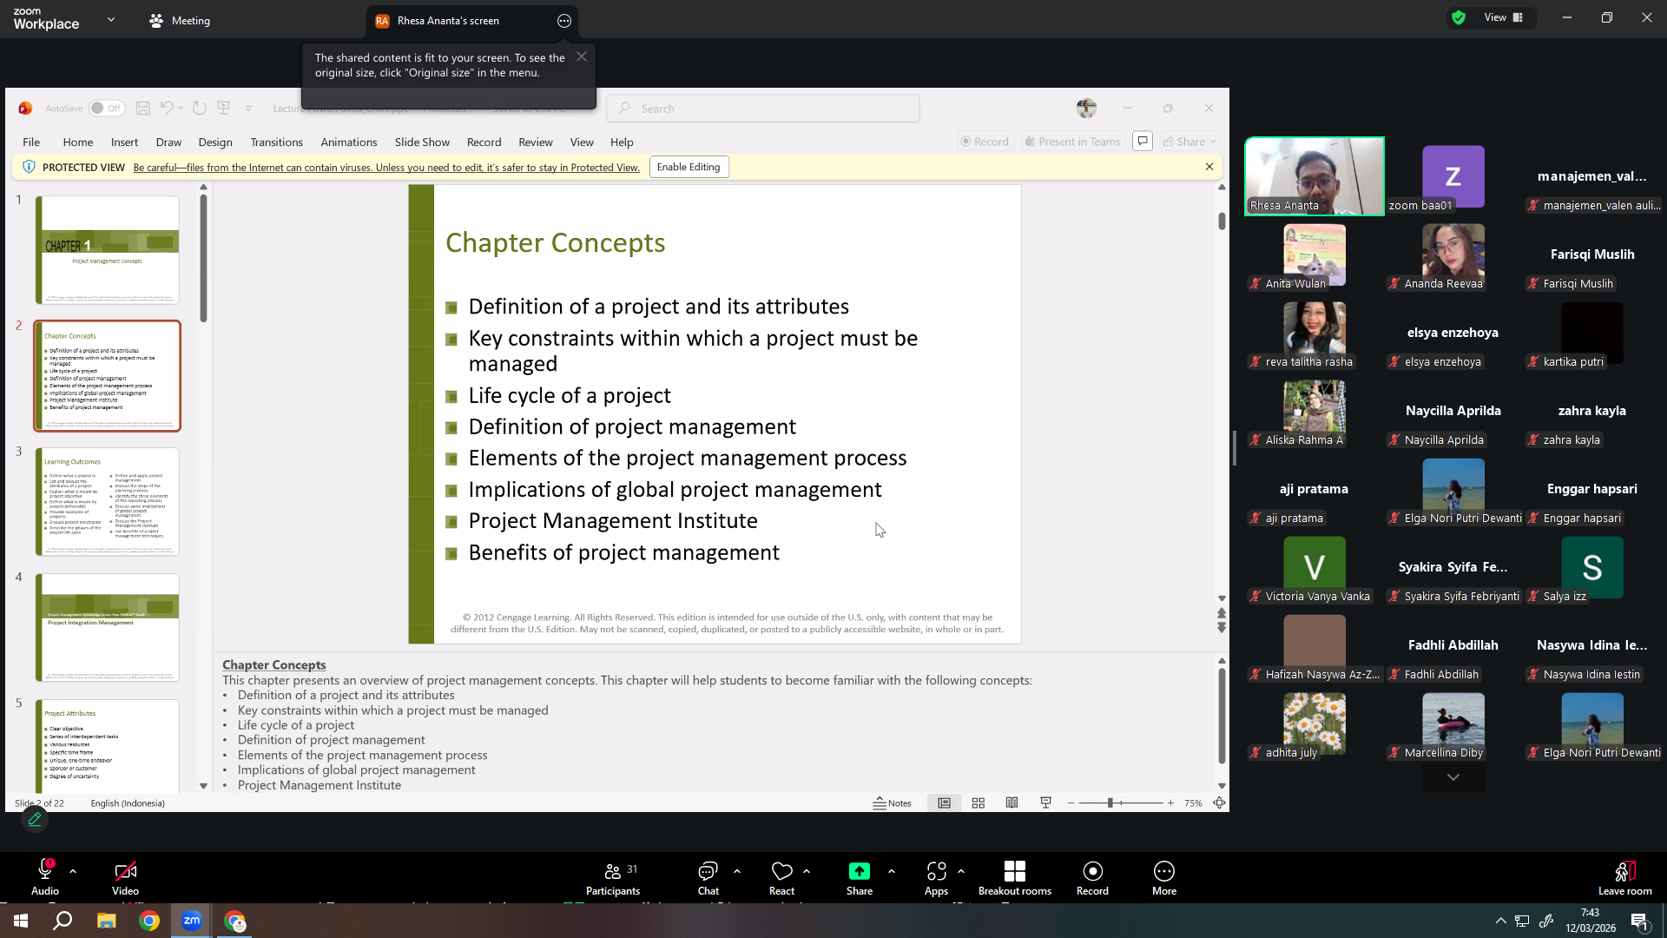Screen dimensions: 1667x938
Task: Close the Protected View message bar
Action: 1209,167
